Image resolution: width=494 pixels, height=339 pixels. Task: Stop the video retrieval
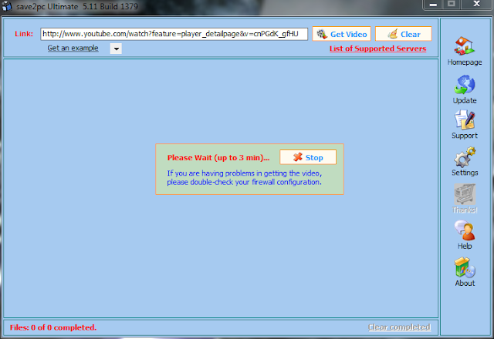tap(308, 157)
